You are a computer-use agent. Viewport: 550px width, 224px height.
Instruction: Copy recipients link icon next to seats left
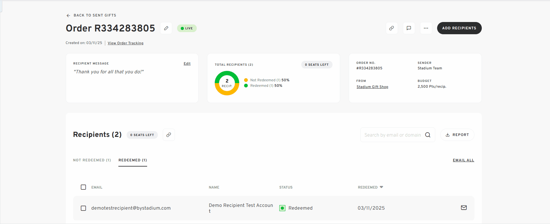[x=169, y=135]
